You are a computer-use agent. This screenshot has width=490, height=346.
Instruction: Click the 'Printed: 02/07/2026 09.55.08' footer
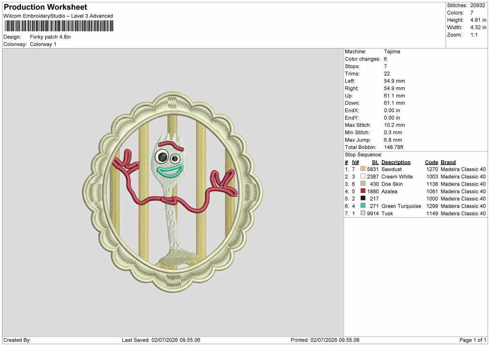tap(325, 340)
